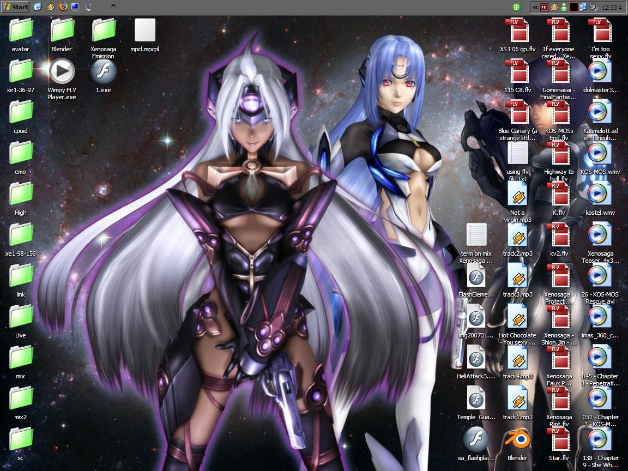Viewport: 628px width, 471px height.
Task: Launch Firefox from the quick launch bar
Action: [63, 7]
